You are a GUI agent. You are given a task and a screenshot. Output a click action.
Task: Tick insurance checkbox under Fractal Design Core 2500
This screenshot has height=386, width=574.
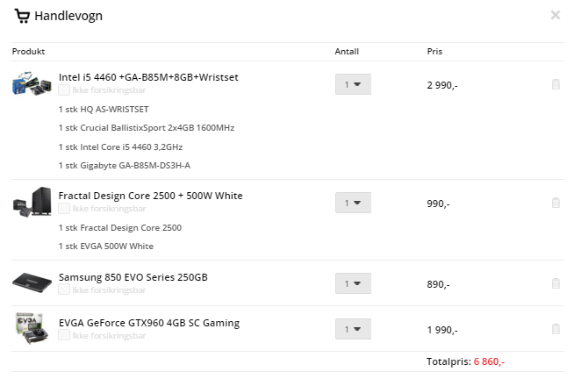(64, 209)
